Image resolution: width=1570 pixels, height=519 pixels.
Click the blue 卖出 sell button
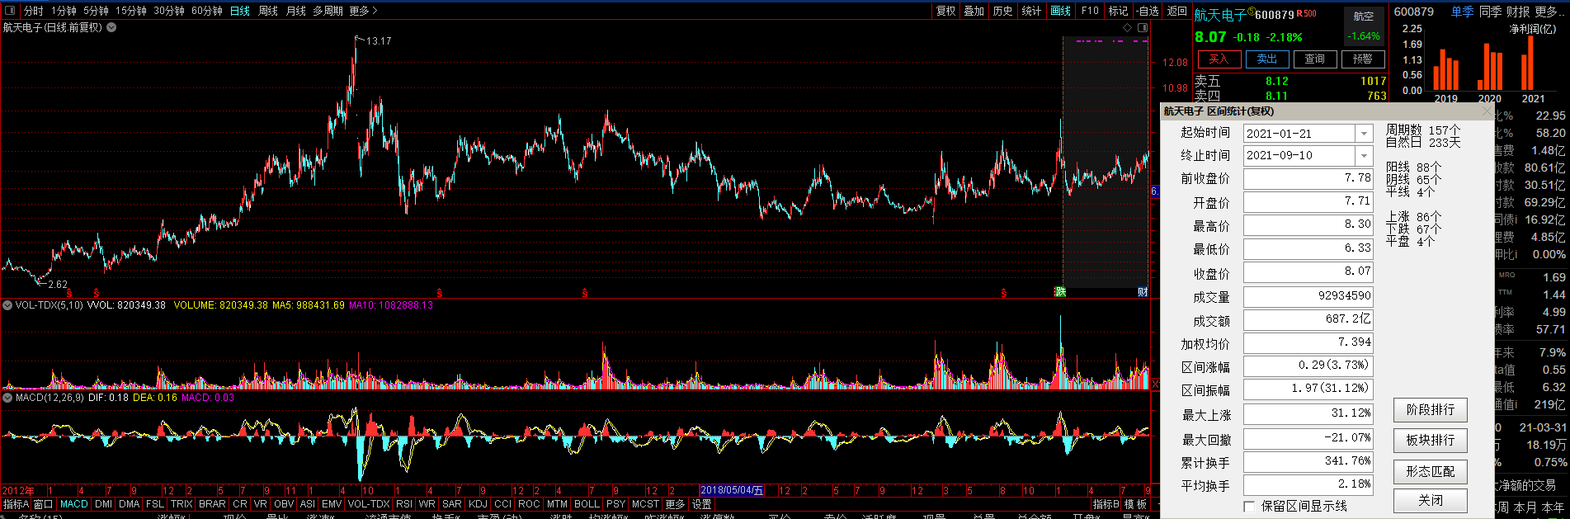click(1267, 59)
